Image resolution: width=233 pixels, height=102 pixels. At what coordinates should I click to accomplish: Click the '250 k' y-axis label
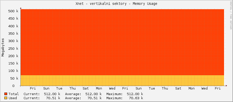pyautogui.click(x=13, y=48)
